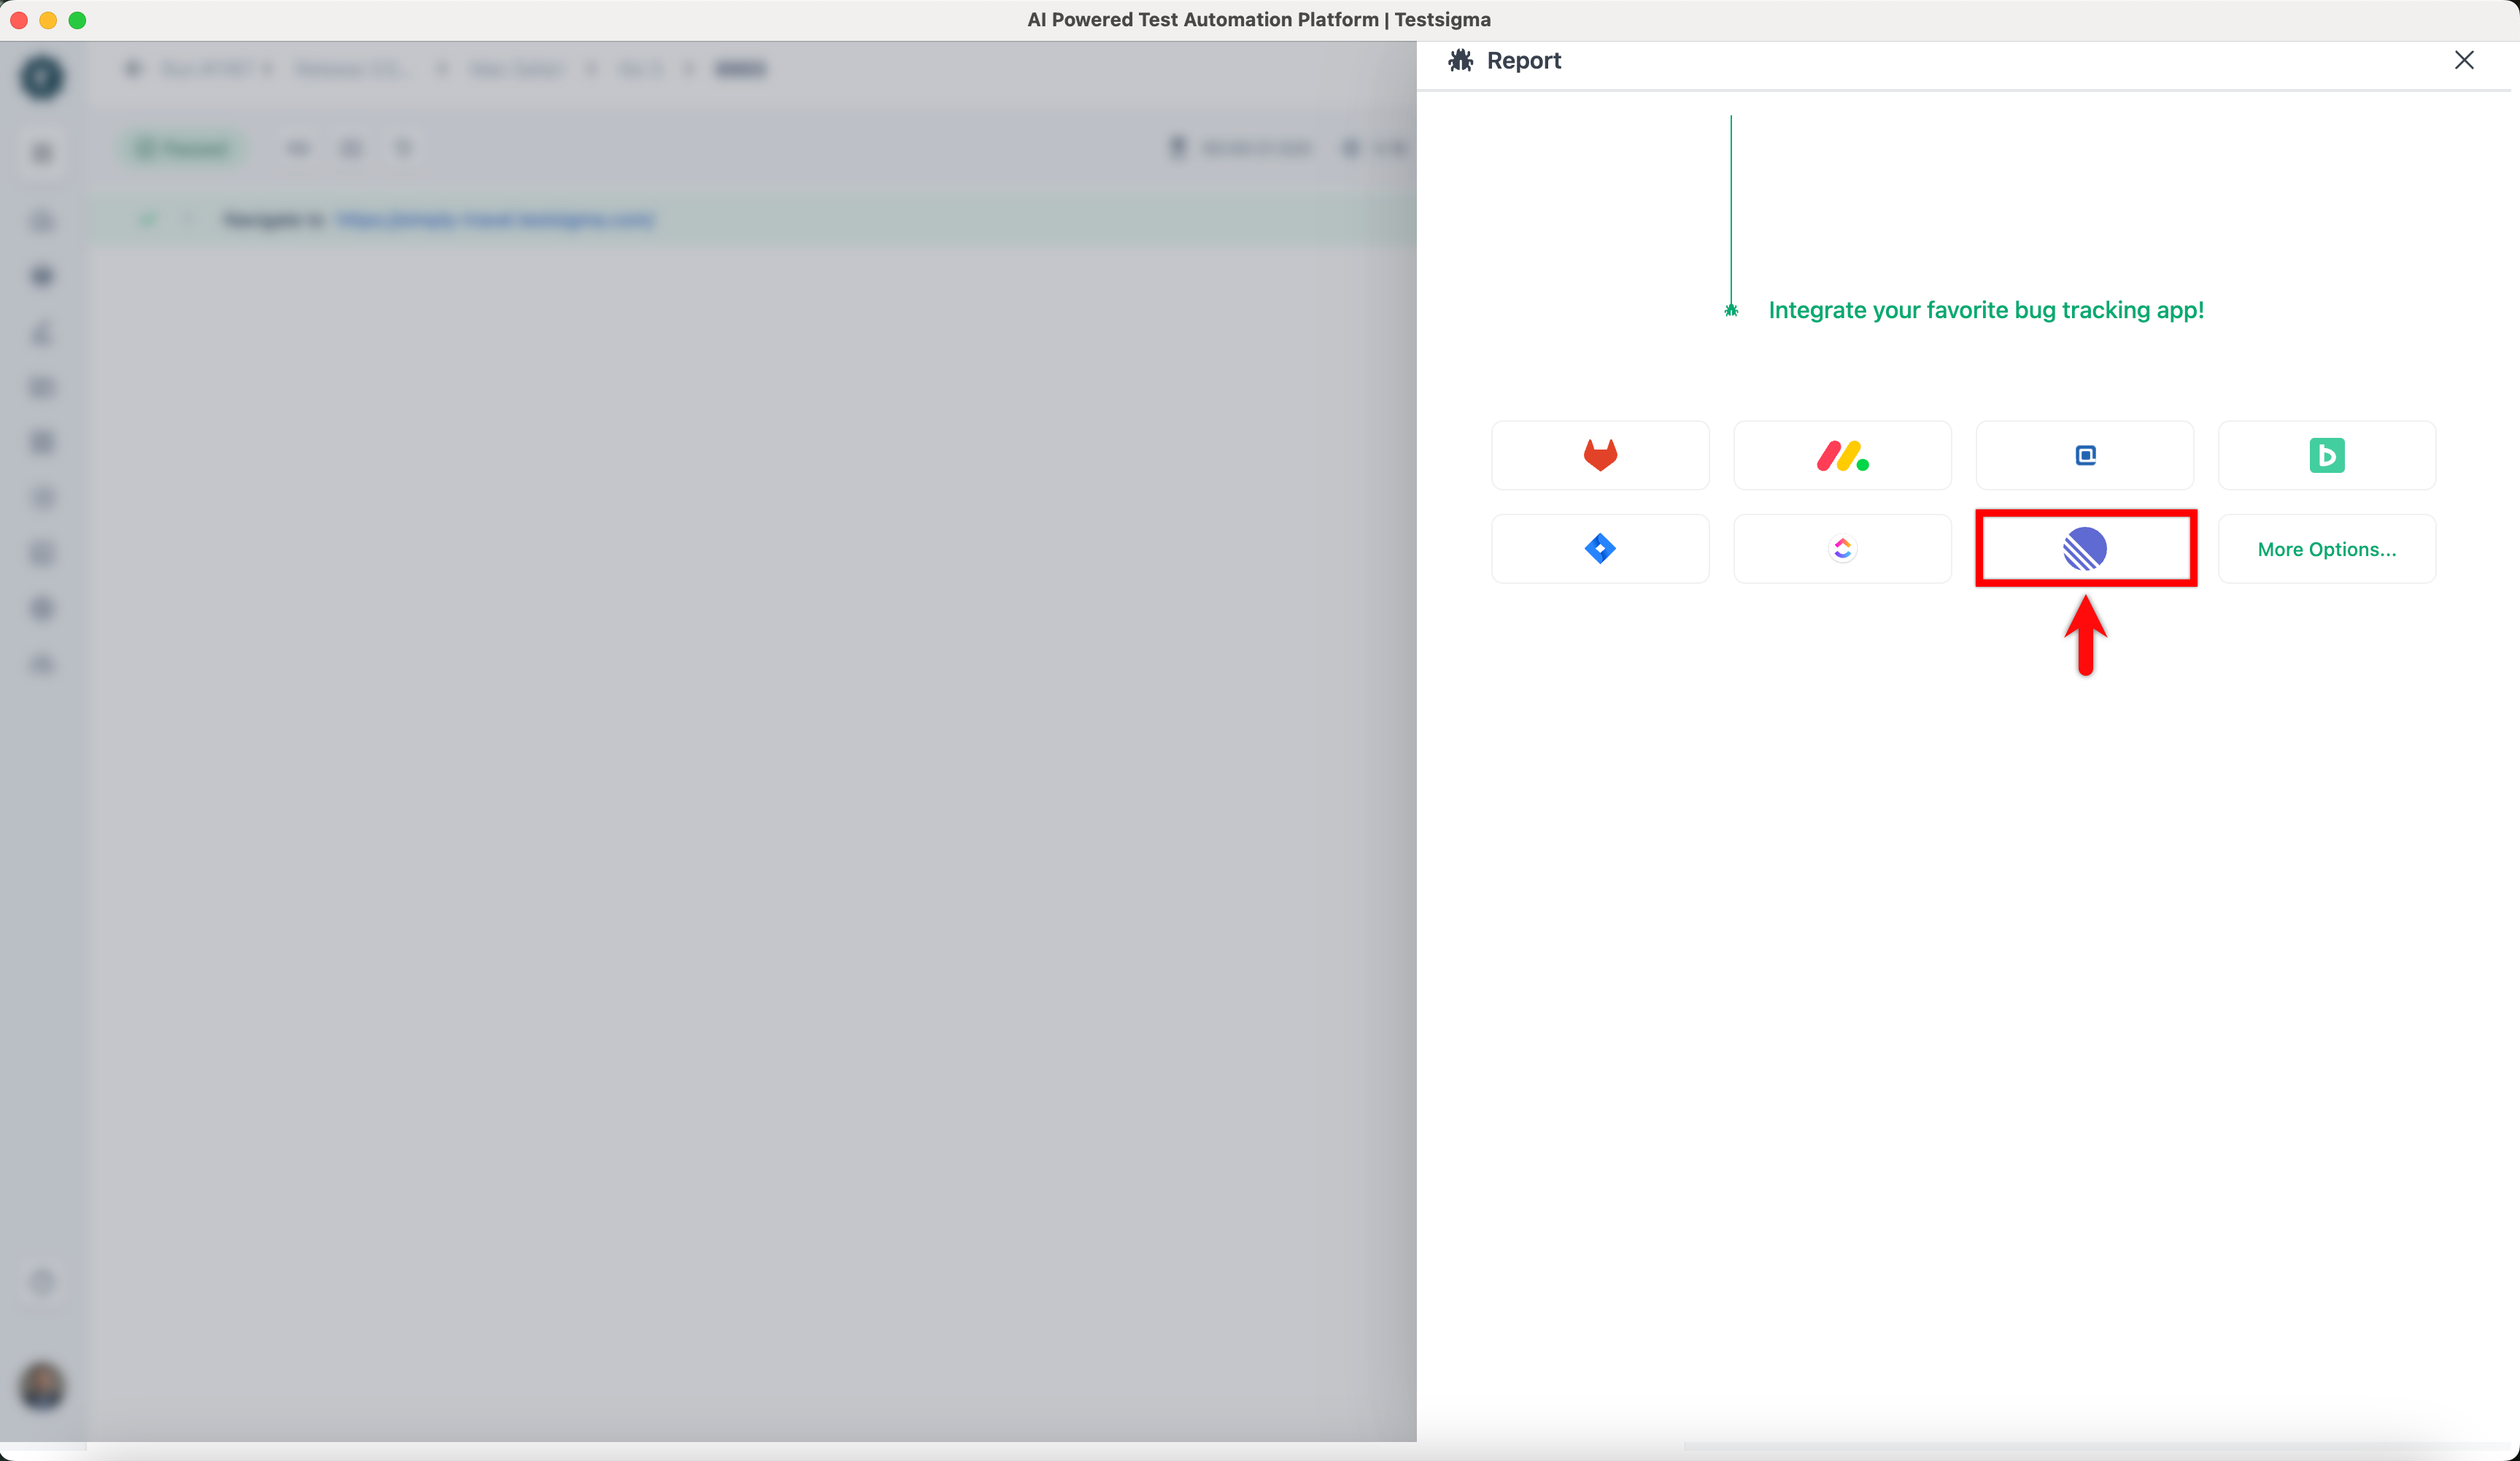Click the blurred Navigate to URL link
The width and height of the screenshot is (2520, 1461).
(x=495, y=220)
